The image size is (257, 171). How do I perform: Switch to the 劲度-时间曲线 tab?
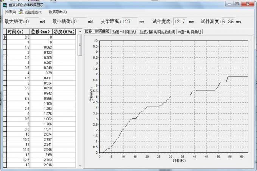pos(124,32)
